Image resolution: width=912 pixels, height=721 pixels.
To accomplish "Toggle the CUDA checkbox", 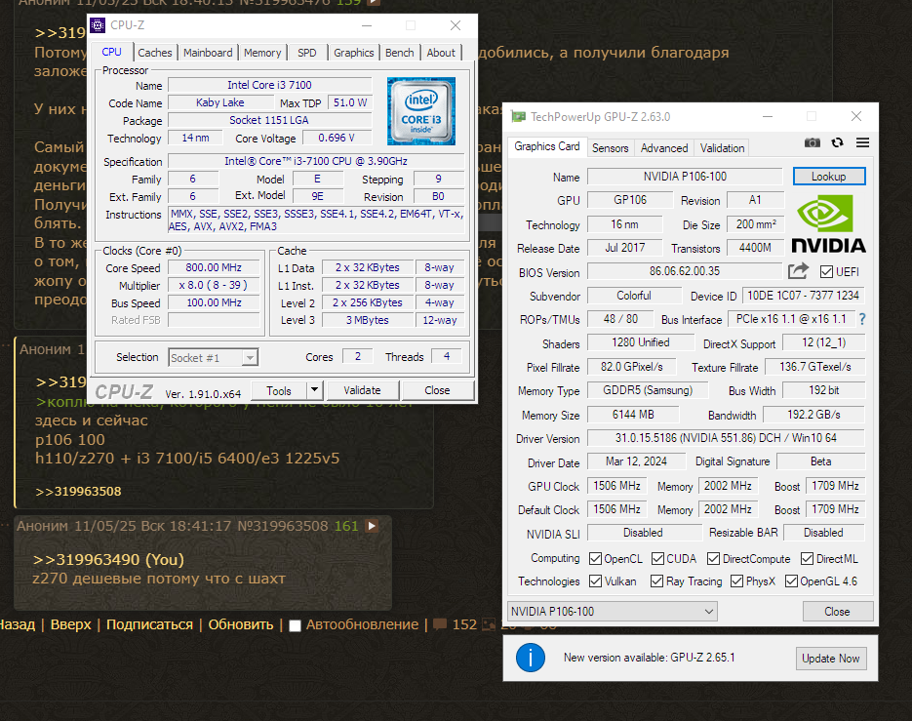I will [x=657, y=559].
